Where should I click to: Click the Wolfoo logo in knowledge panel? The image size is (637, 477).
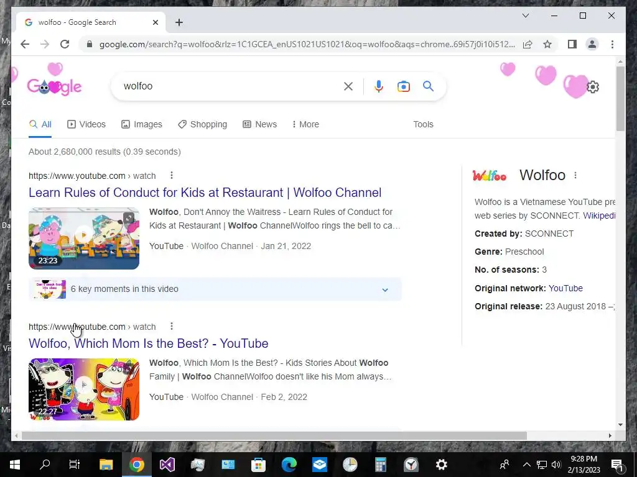click(490, 176)
